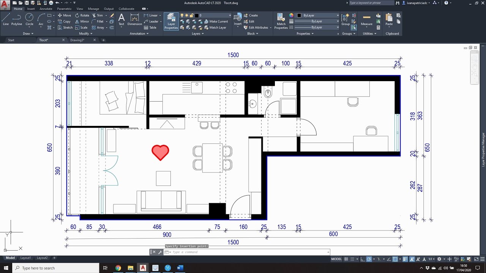
Task: Click the object color wheel icon
Action: pyautogui.click(x=292, y=16)
